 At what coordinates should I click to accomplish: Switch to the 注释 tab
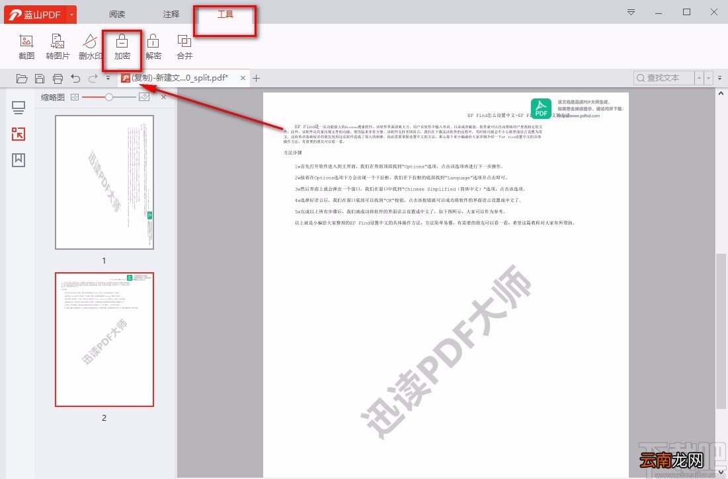pos(171,15)
